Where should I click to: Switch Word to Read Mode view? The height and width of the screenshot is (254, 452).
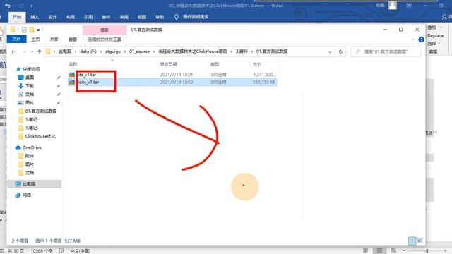point(366,251)
